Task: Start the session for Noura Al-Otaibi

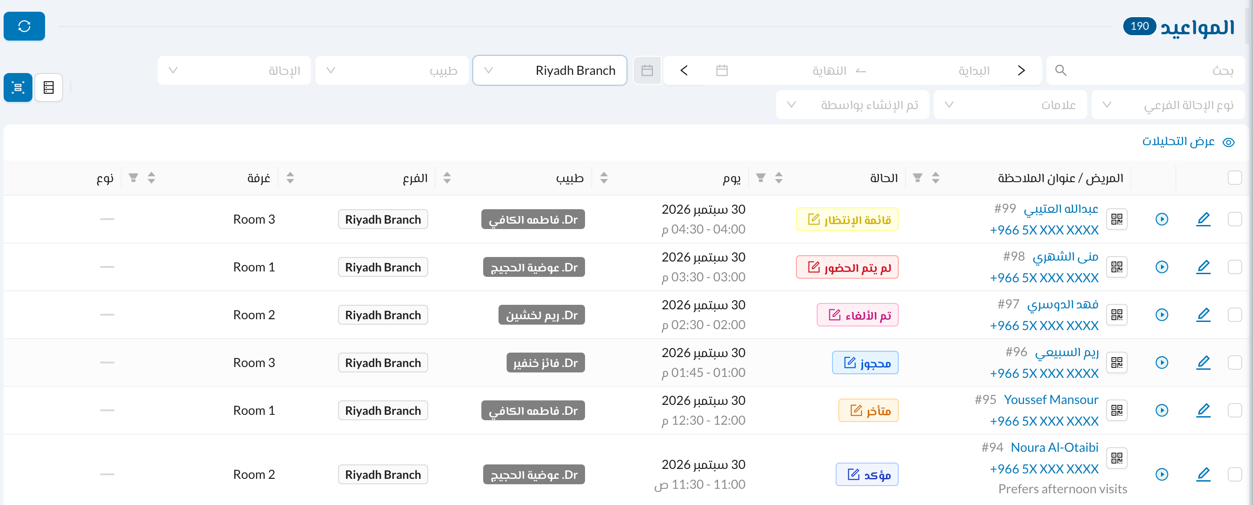Action: pos(1162,474)
